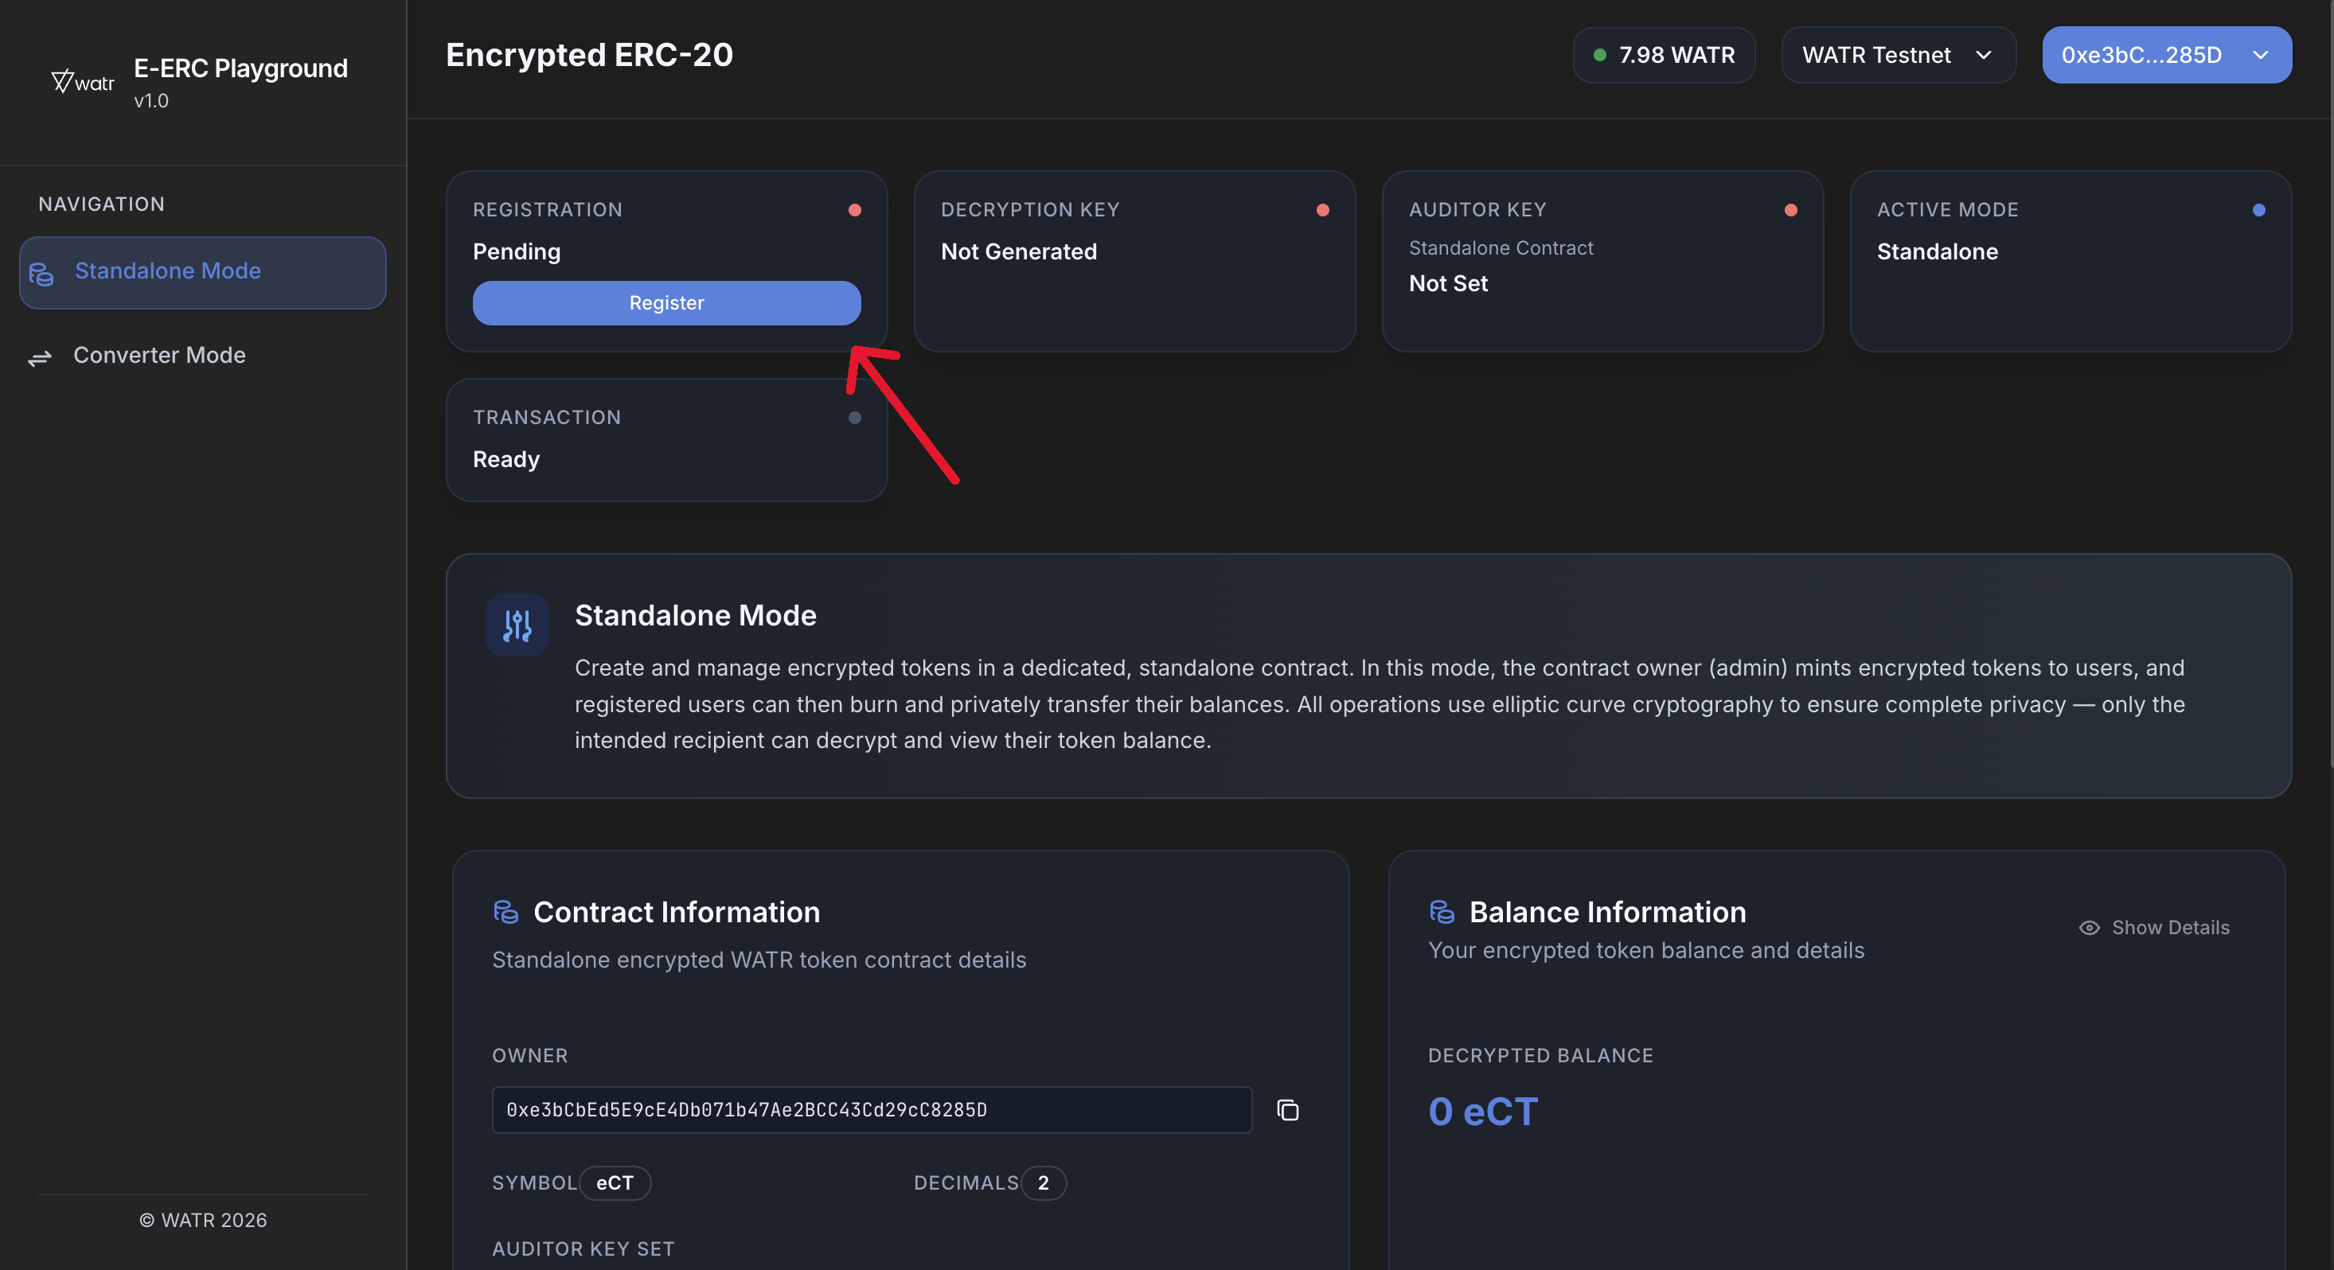
Task: Click the owner address field
Action: [x=871, y=1110]
